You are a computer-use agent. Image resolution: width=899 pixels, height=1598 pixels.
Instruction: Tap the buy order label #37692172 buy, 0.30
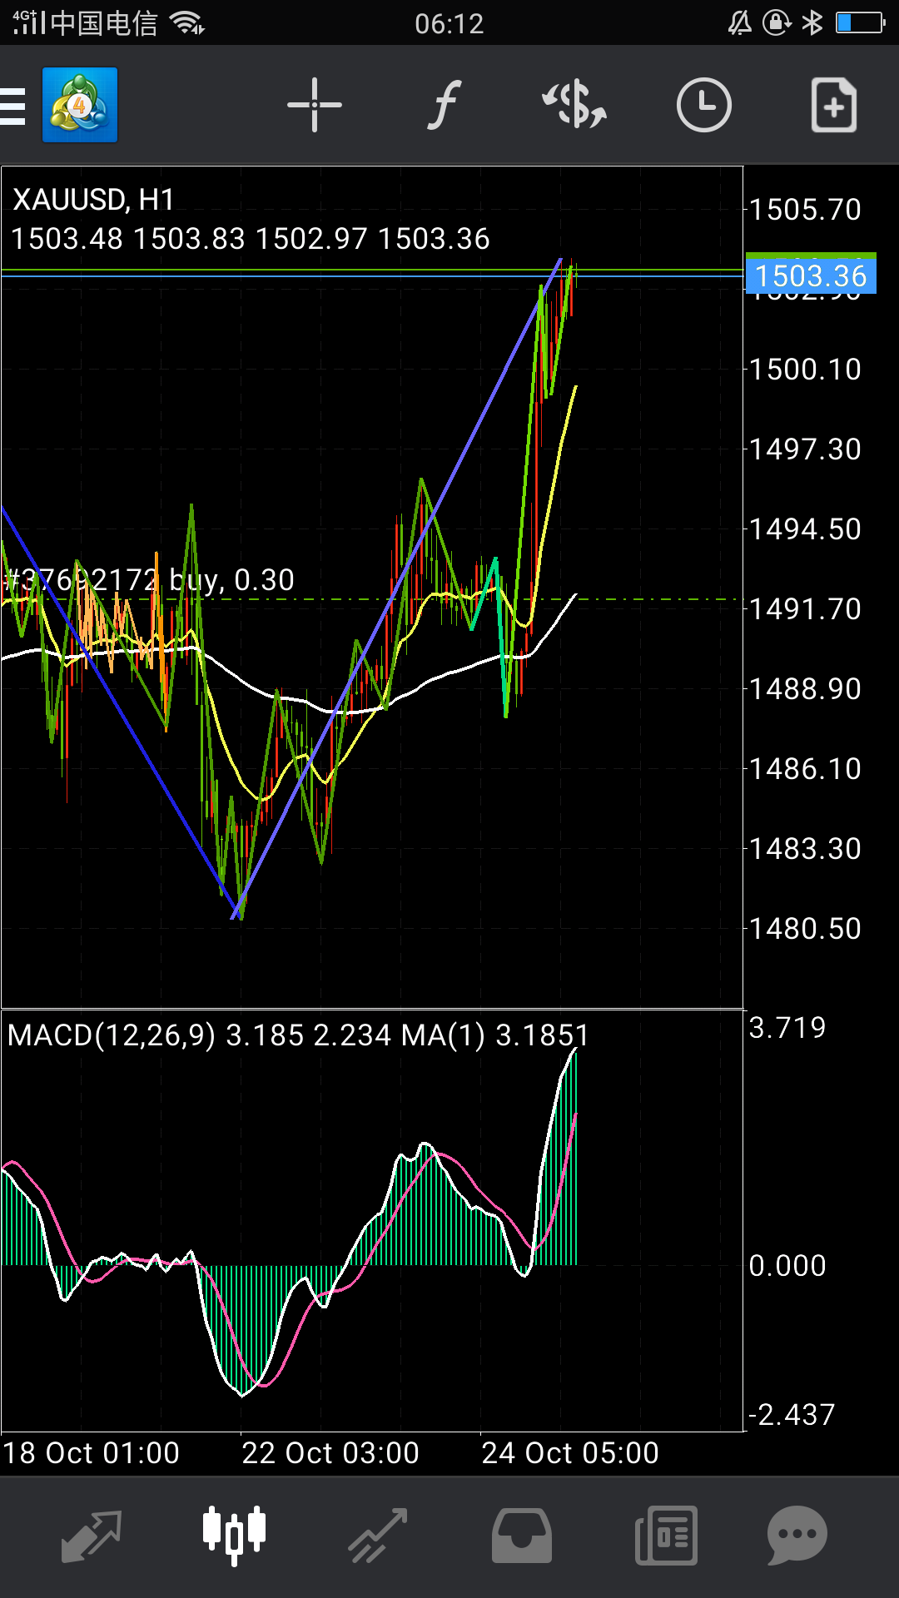[149, 579]
